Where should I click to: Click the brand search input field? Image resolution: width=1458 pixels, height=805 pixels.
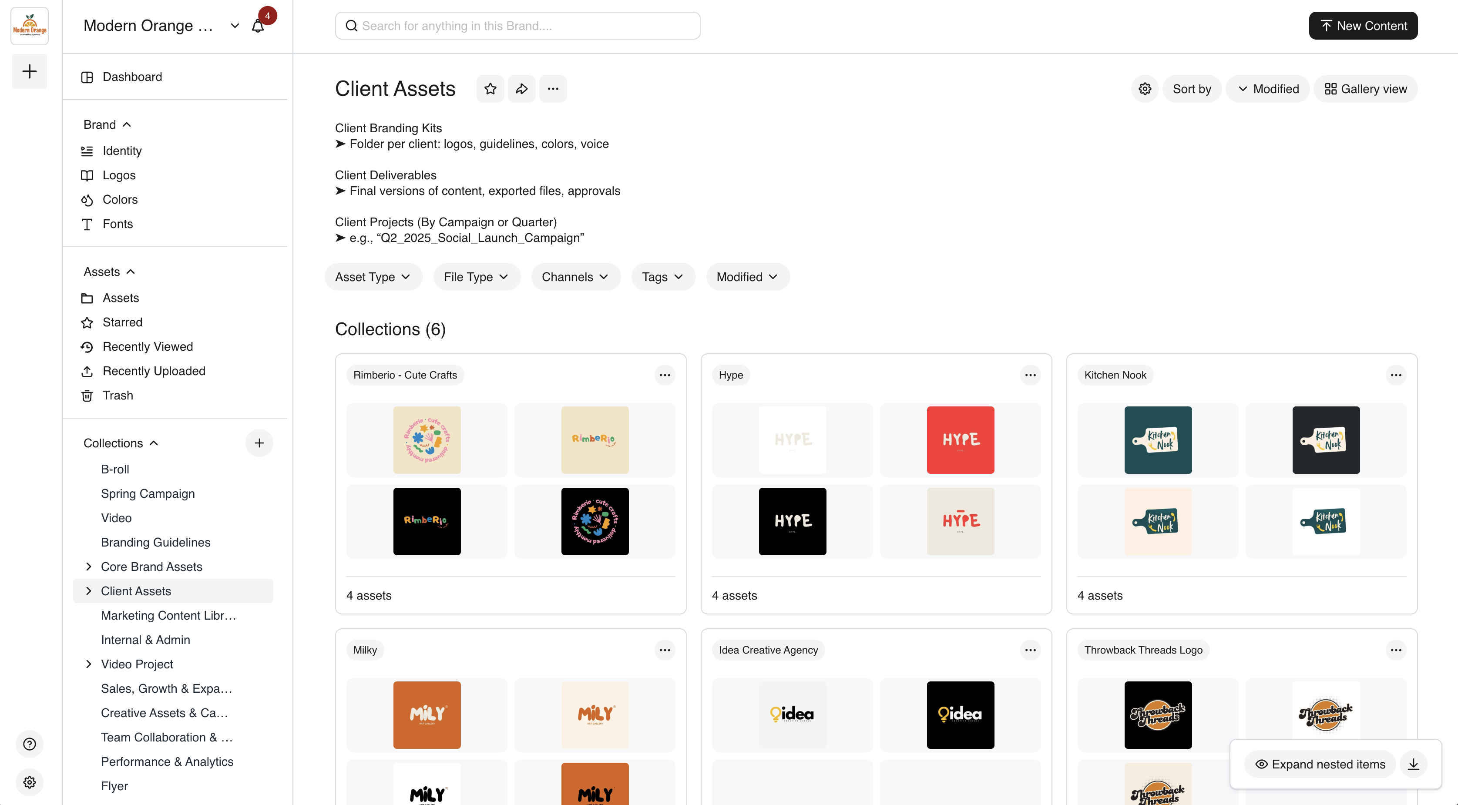517,26
